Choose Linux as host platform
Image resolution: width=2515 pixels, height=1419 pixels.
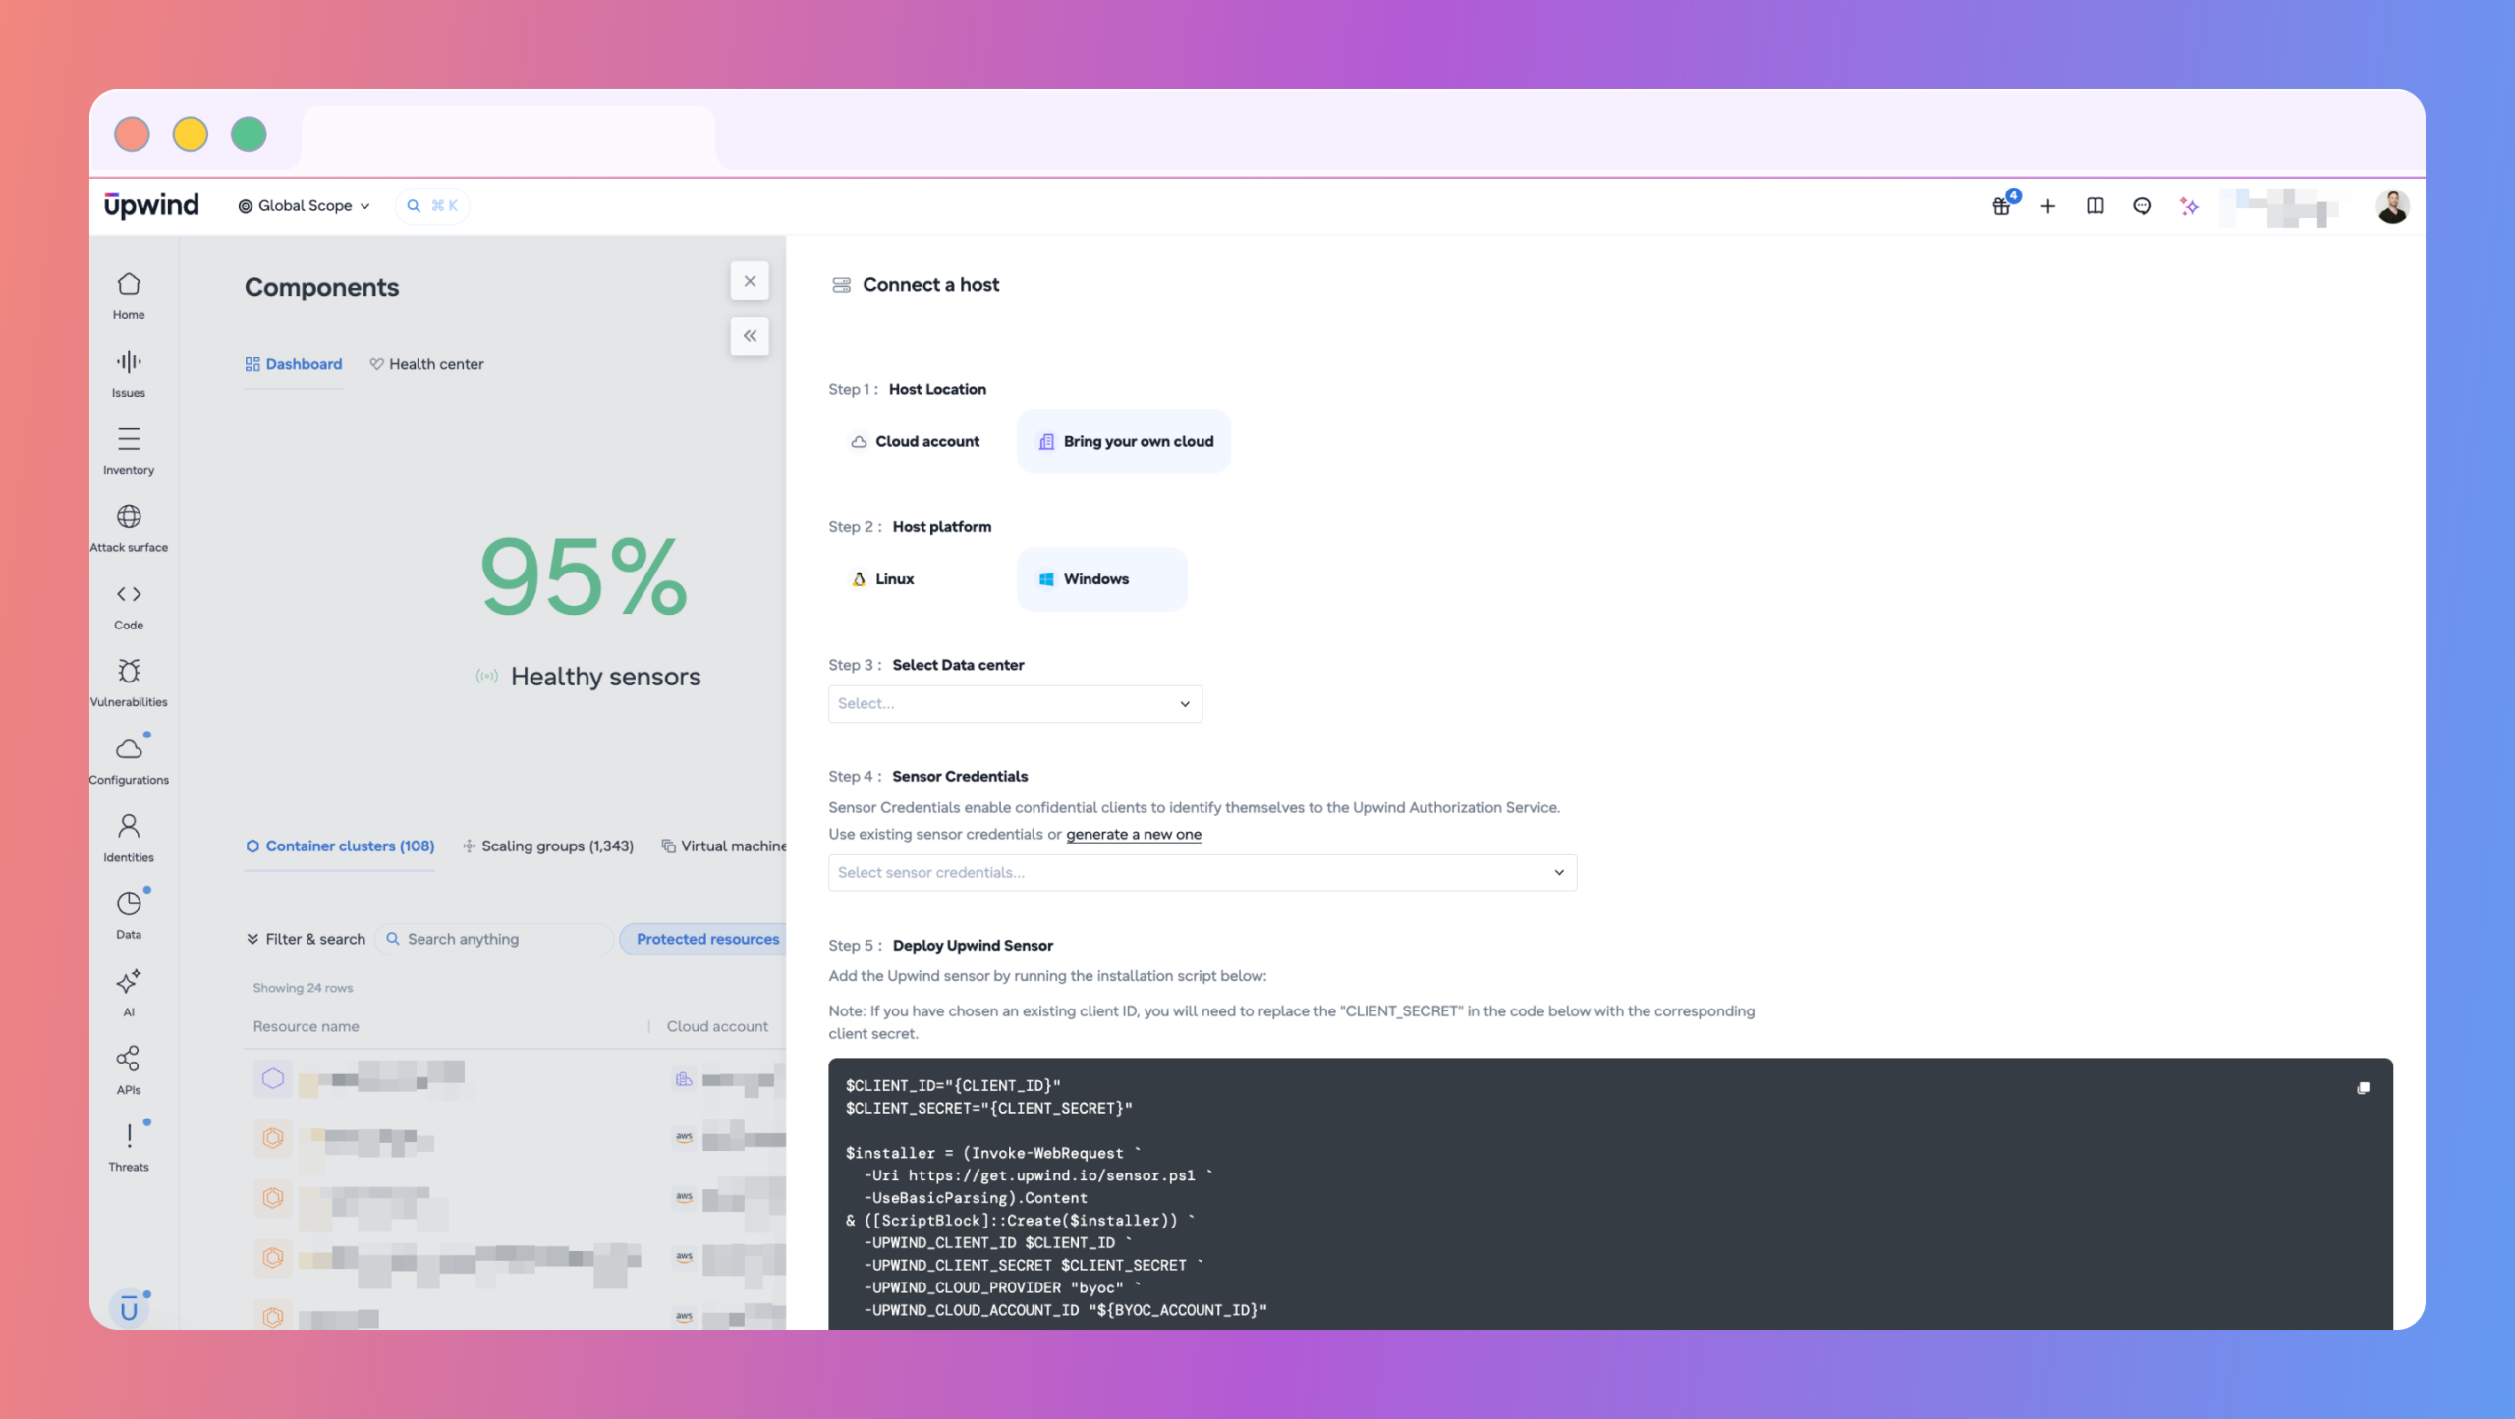pos(883,579)
